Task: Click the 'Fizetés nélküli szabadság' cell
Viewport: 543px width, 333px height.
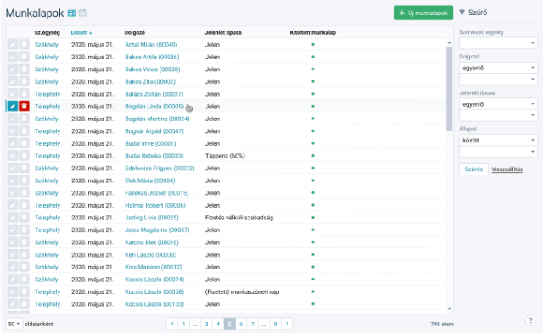Action: pyautogui.click(x=239, y=218)
